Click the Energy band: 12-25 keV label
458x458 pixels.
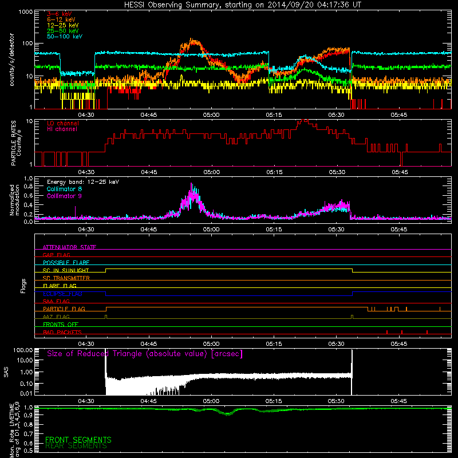pos(83,182)
